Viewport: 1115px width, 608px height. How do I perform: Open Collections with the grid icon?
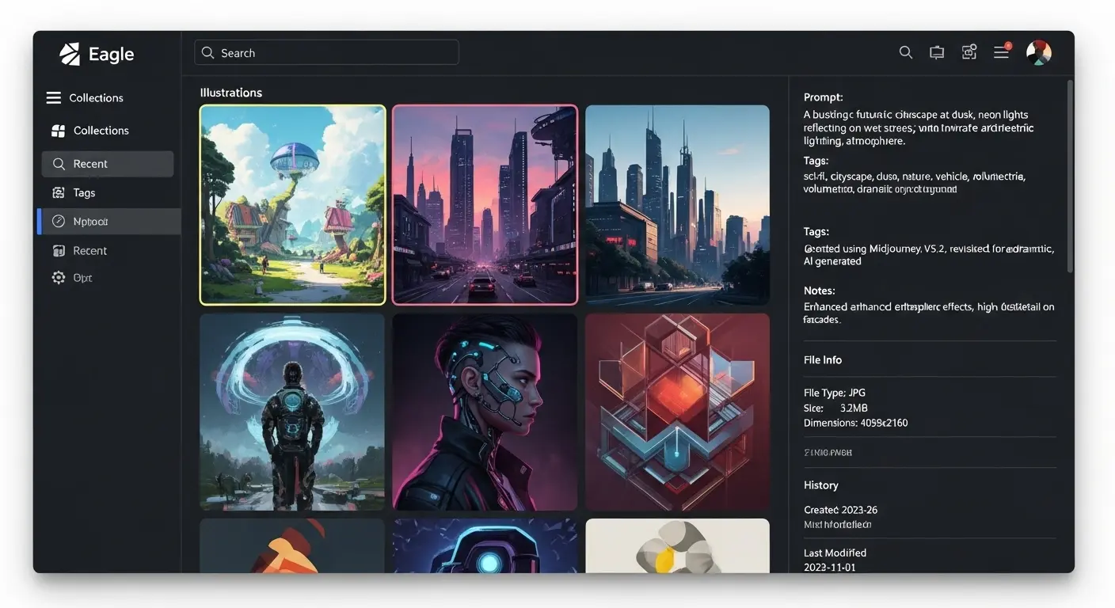pos(58,131)
